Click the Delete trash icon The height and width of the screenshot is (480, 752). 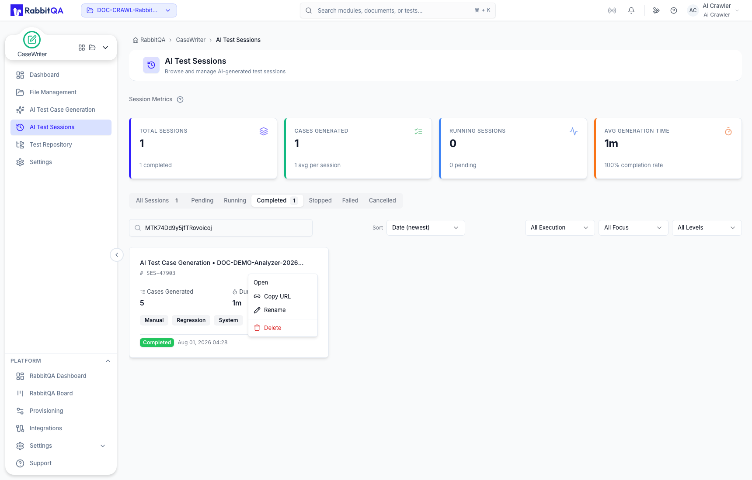(257, 328)
